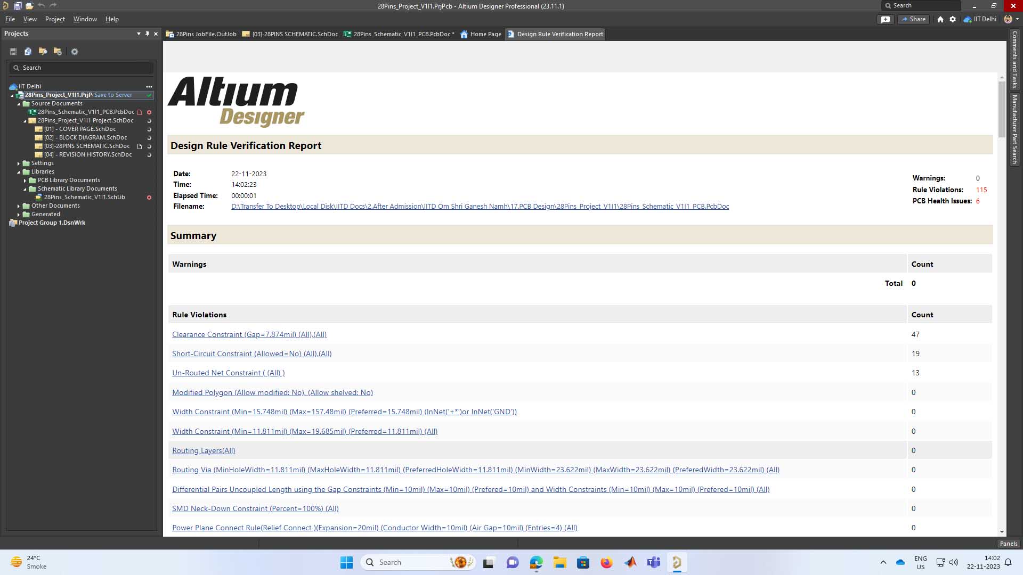Open Altium Designer from Windows taskbar
The height and width of the screenshot is (575, 1023).
pos(677,562)
